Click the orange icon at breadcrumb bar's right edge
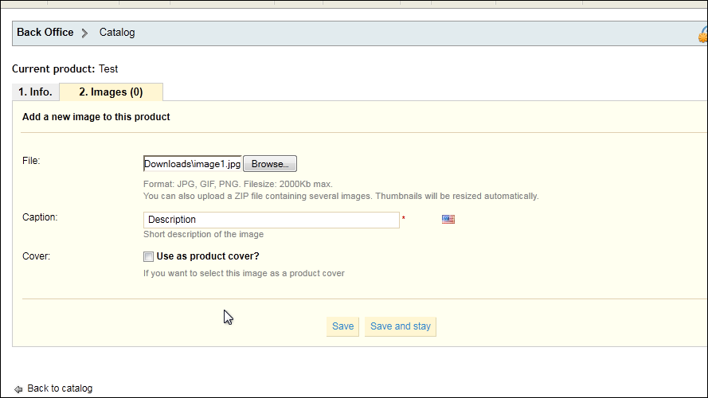This screenshot has width=708, height=398. [x=703, y=35]
